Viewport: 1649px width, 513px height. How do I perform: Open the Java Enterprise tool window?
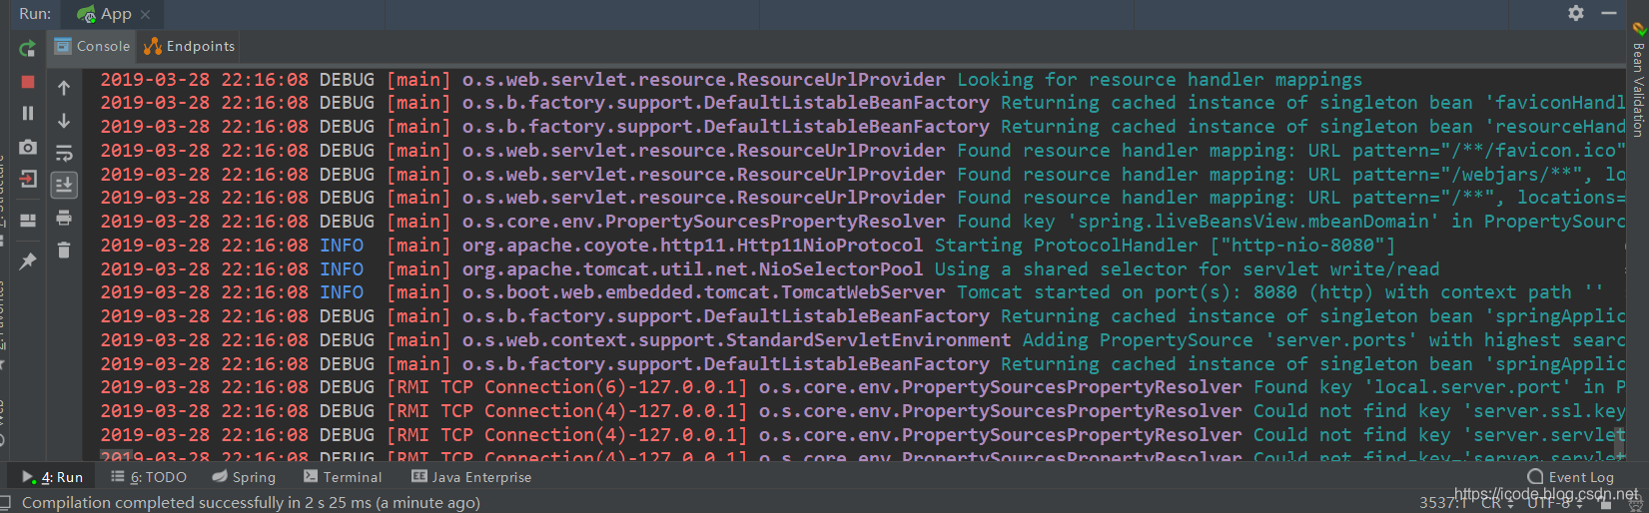coord(471,477)
